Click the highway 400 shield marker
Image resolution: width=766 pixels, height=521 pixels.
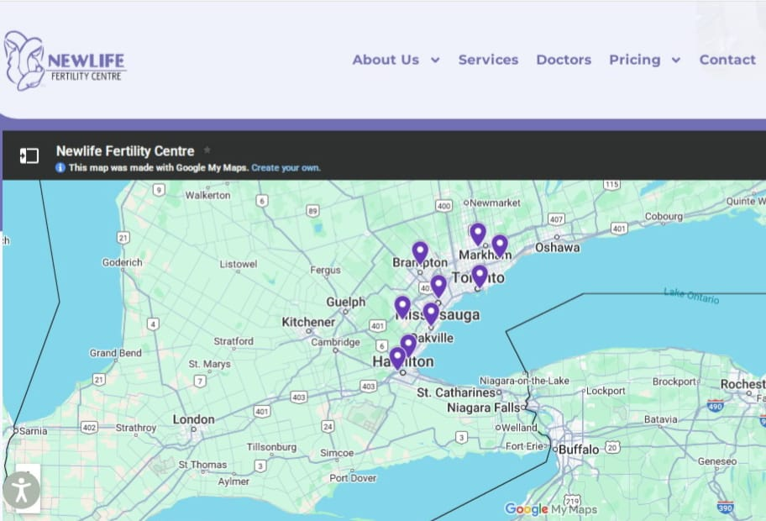click(443, 206)
